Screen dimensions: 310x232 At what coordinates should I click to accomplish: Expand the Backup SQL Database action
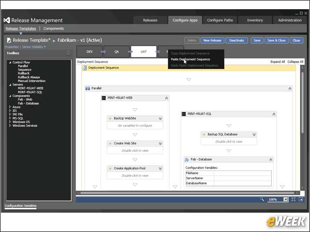coord(254,134)
